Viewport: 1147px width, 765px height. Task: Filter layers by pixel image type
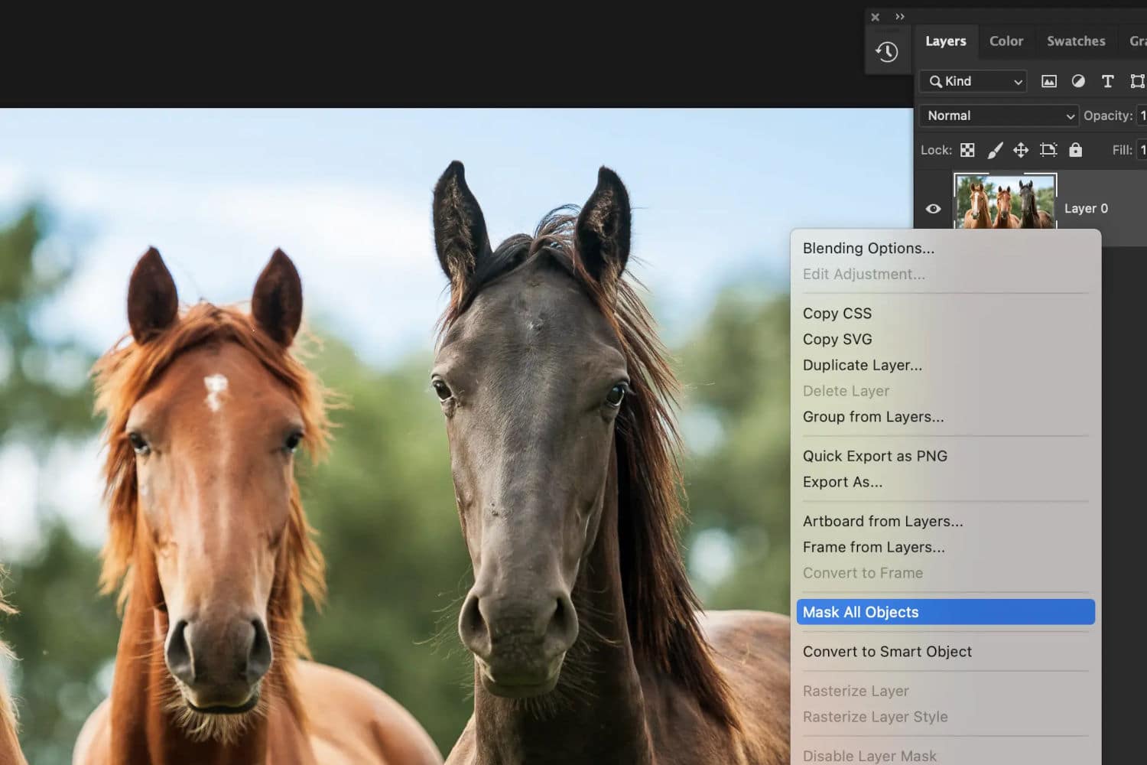point(1049,81)
